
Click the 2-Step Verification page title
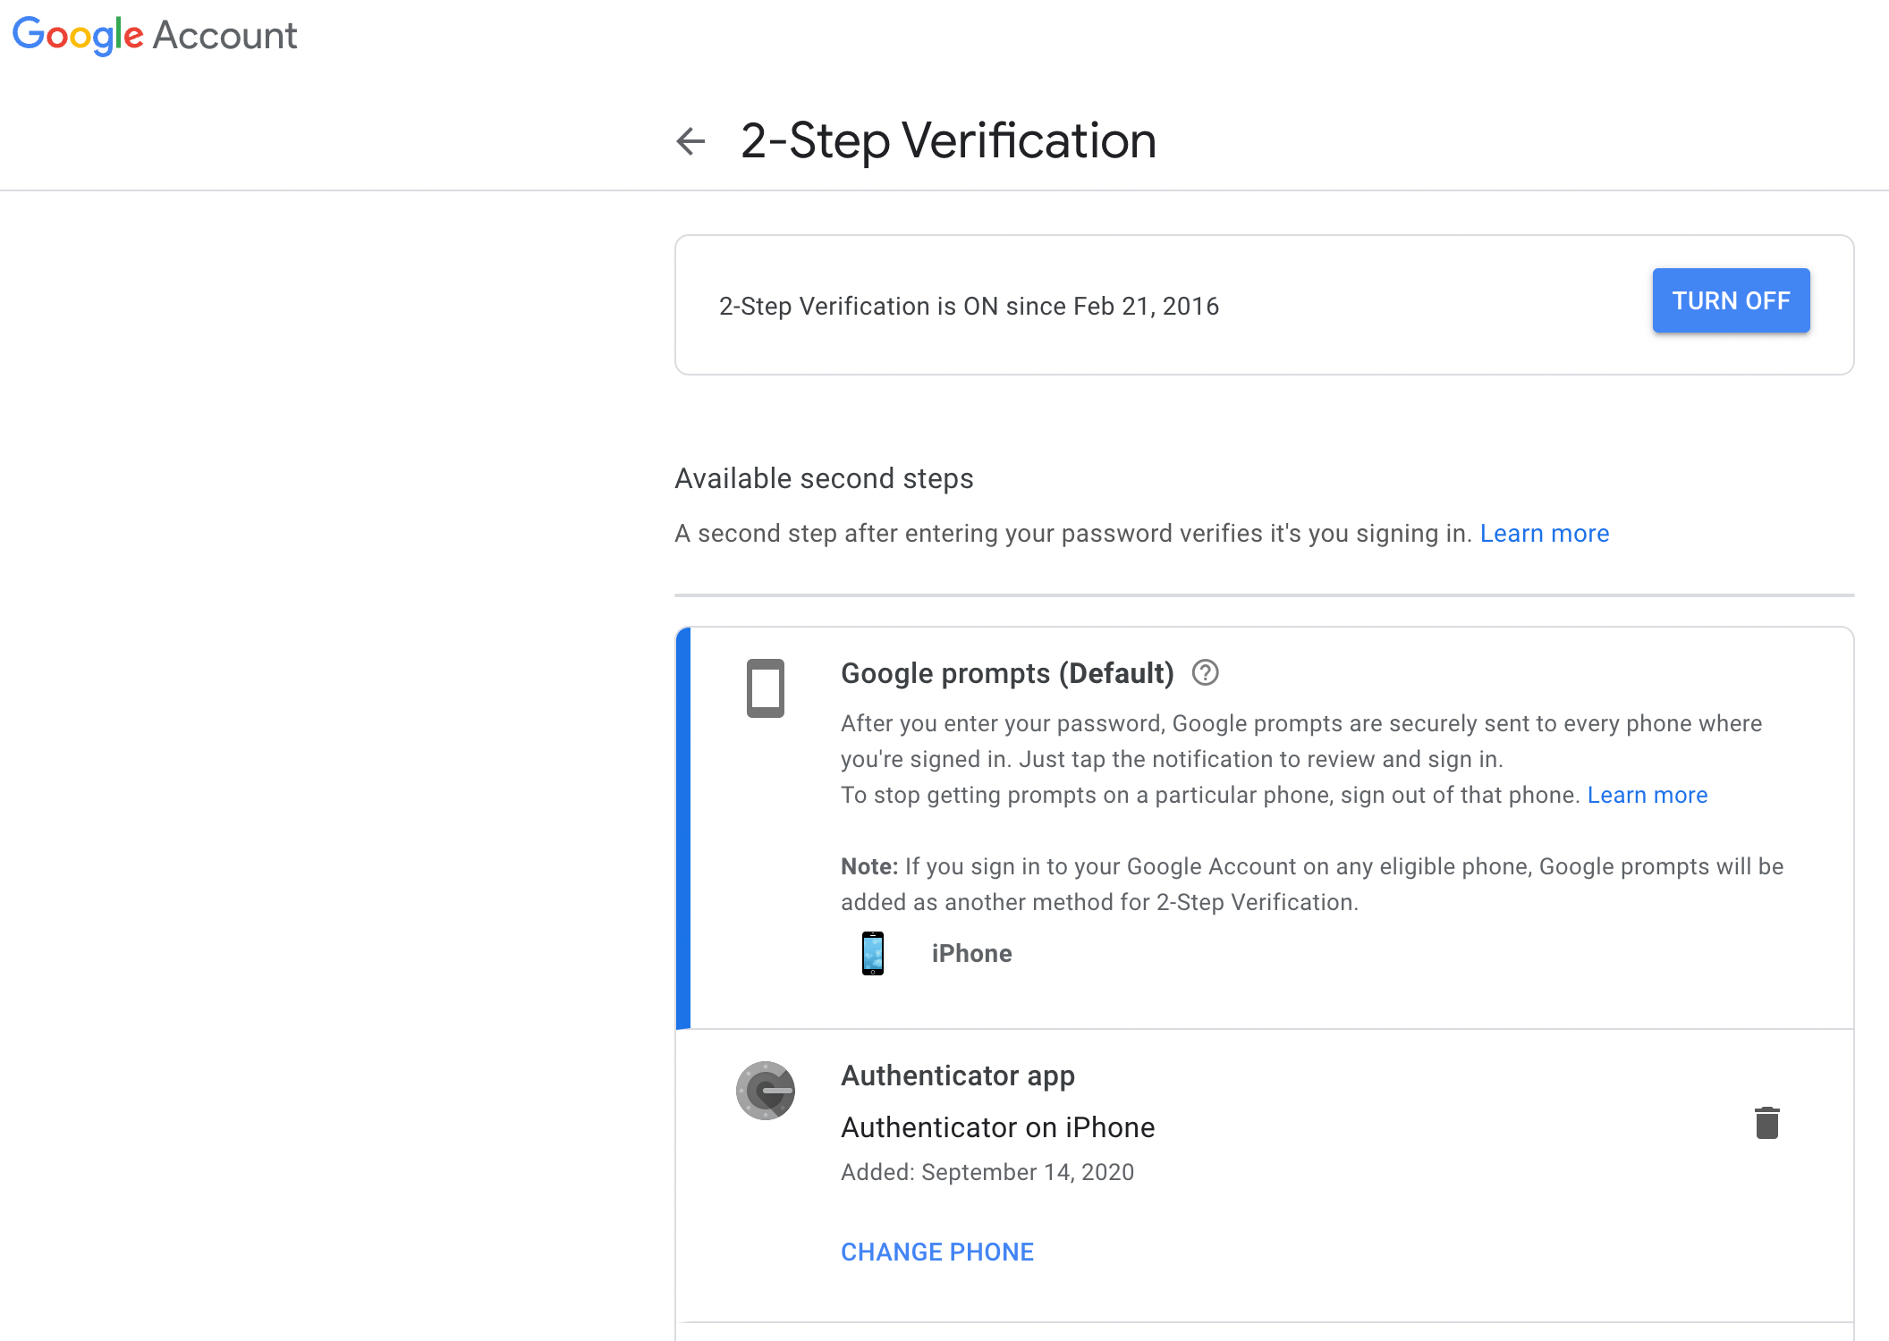coord(948,141)
